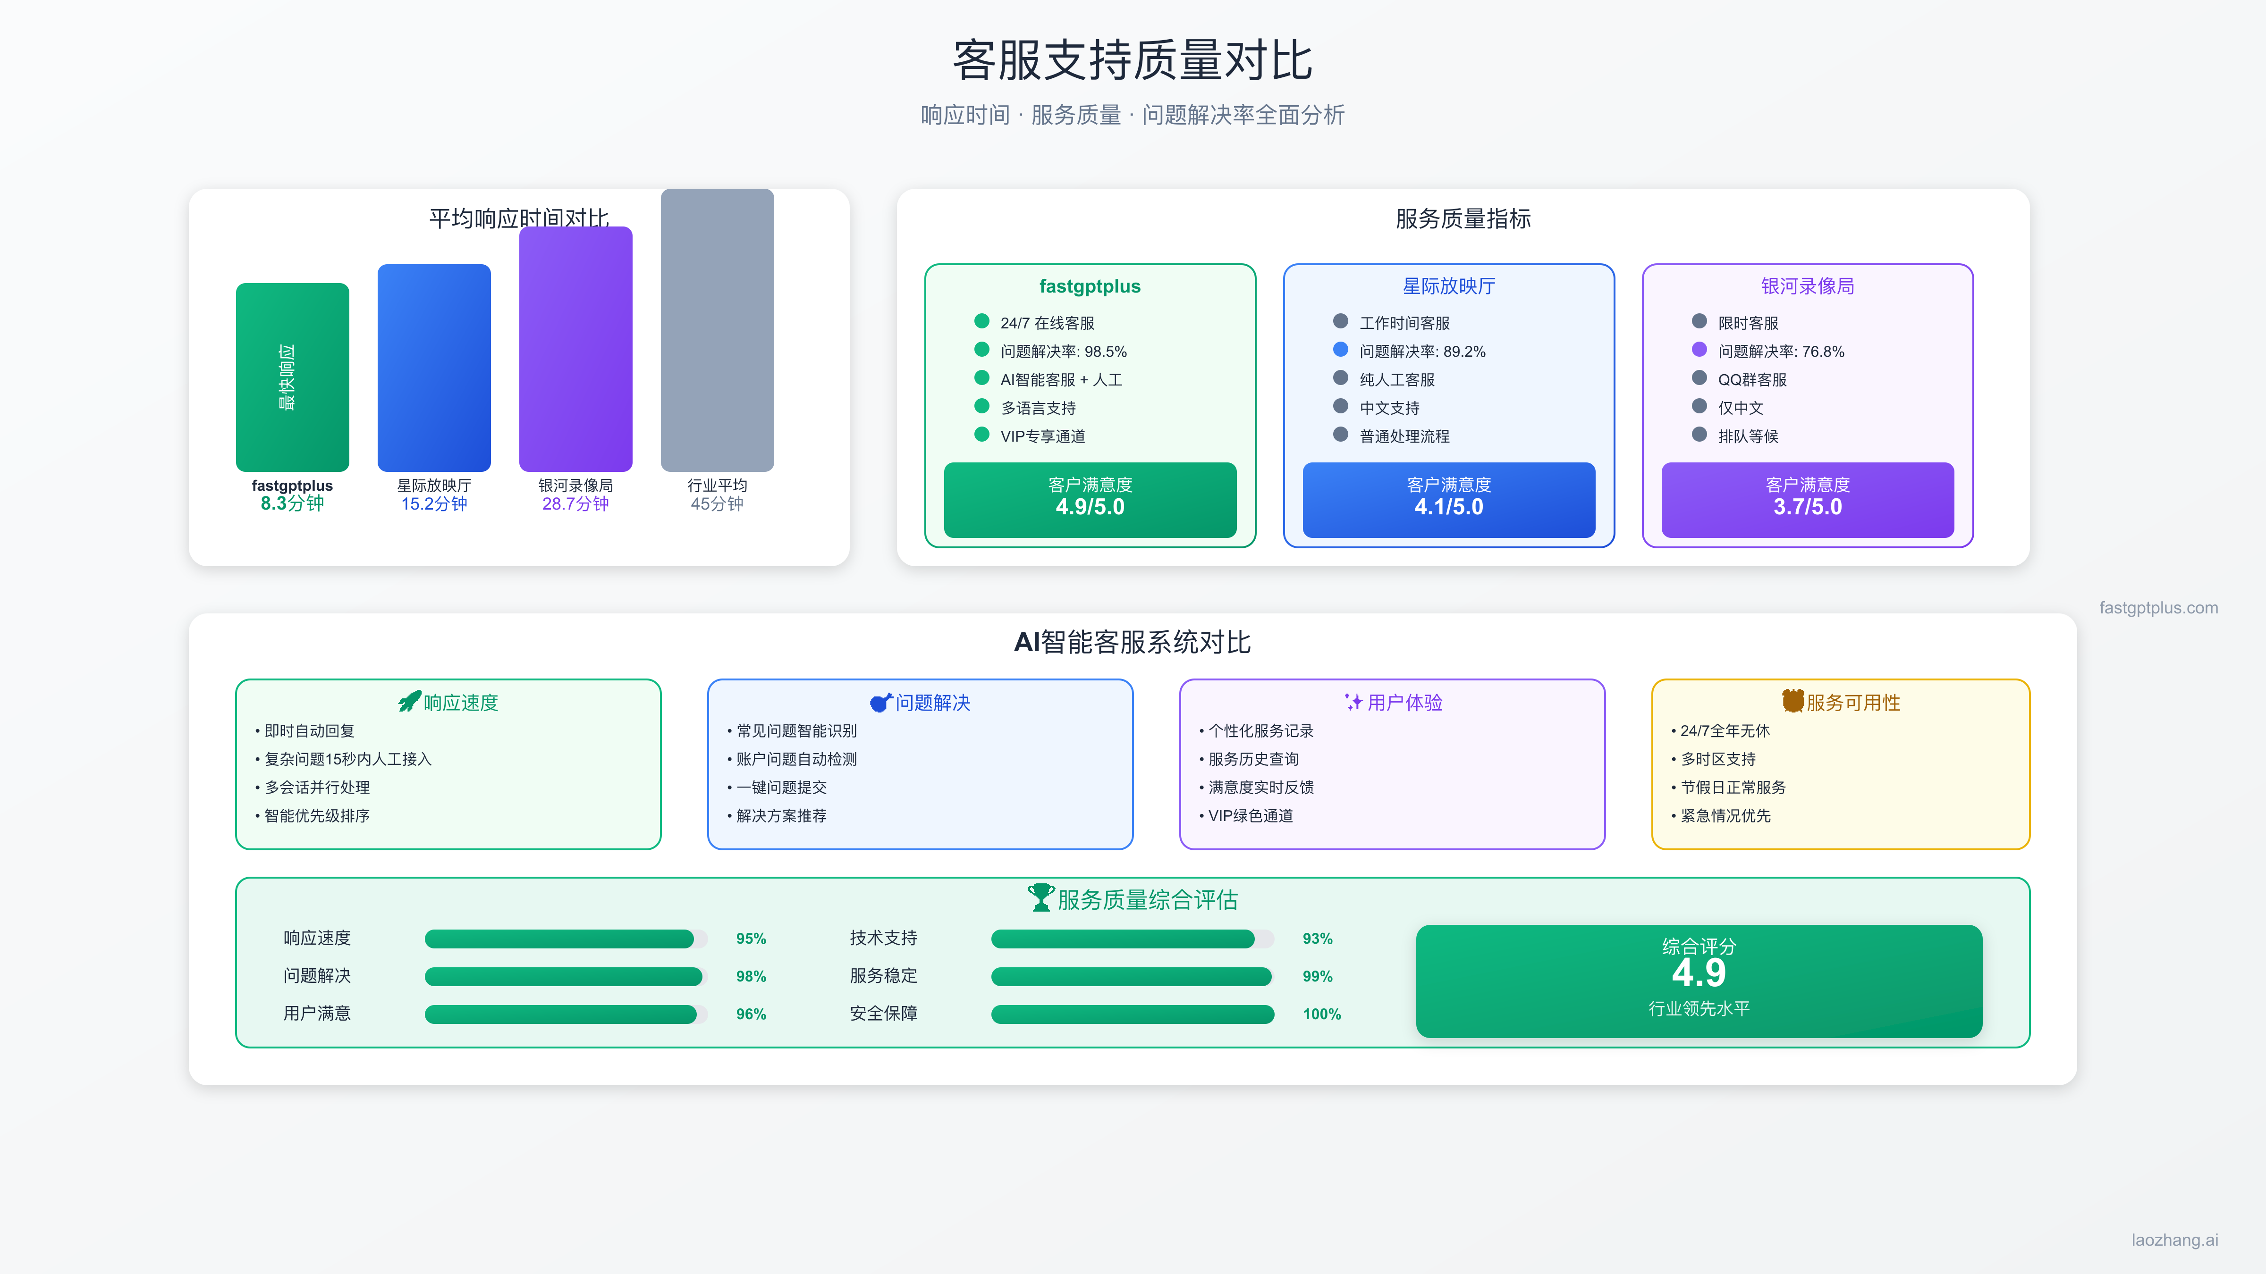2266x1274 pixels.
Task: Click the 用户满意 96% progress bar
Action: 566,1014
